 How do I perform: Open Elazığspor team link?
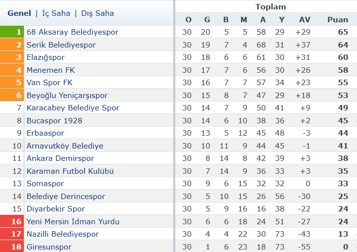tap(46, 57)
